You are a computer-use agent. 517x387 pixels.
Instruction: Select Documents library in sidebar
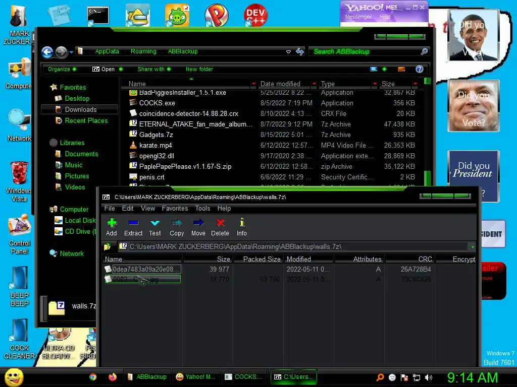click(77, 154)
